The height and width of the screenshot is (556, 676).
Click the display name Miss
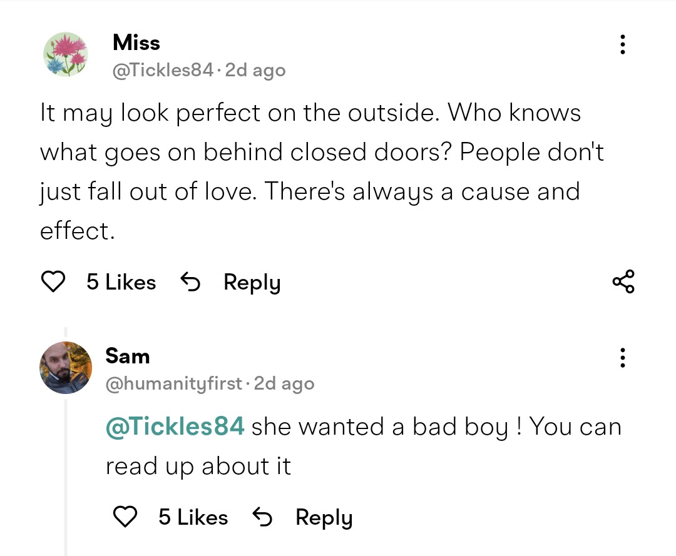click(136, 43)
